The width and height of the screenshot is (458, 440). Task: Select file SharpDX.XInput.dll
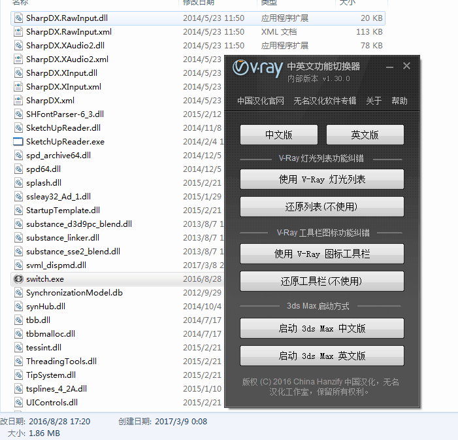[61, 73]
